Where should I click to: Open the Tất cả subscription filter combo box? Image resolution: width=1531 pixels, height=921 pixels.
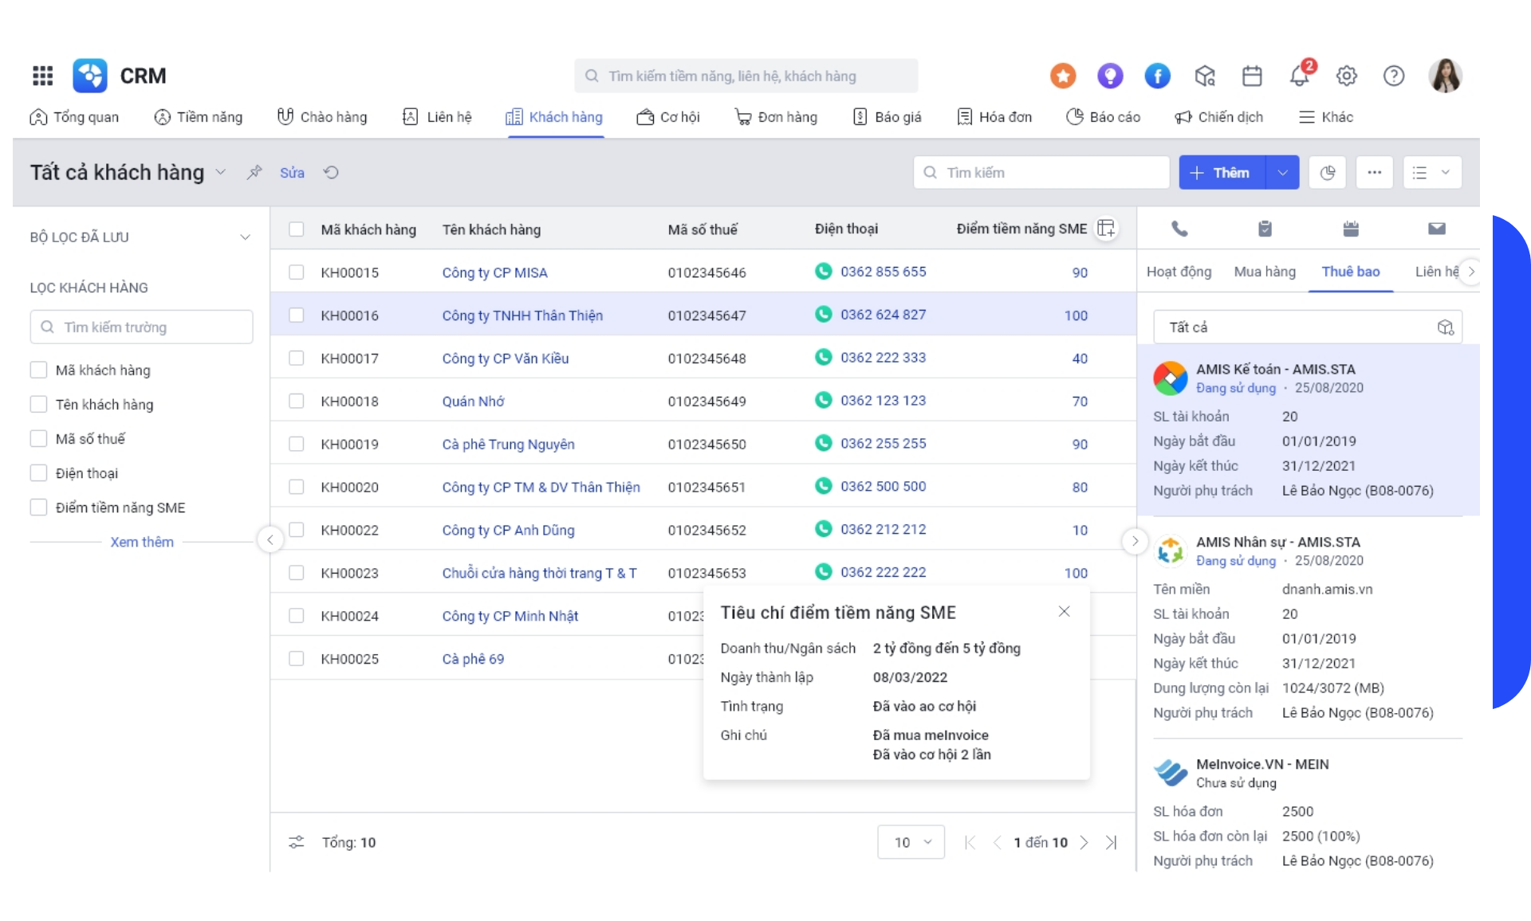(x=1308, y=327)
